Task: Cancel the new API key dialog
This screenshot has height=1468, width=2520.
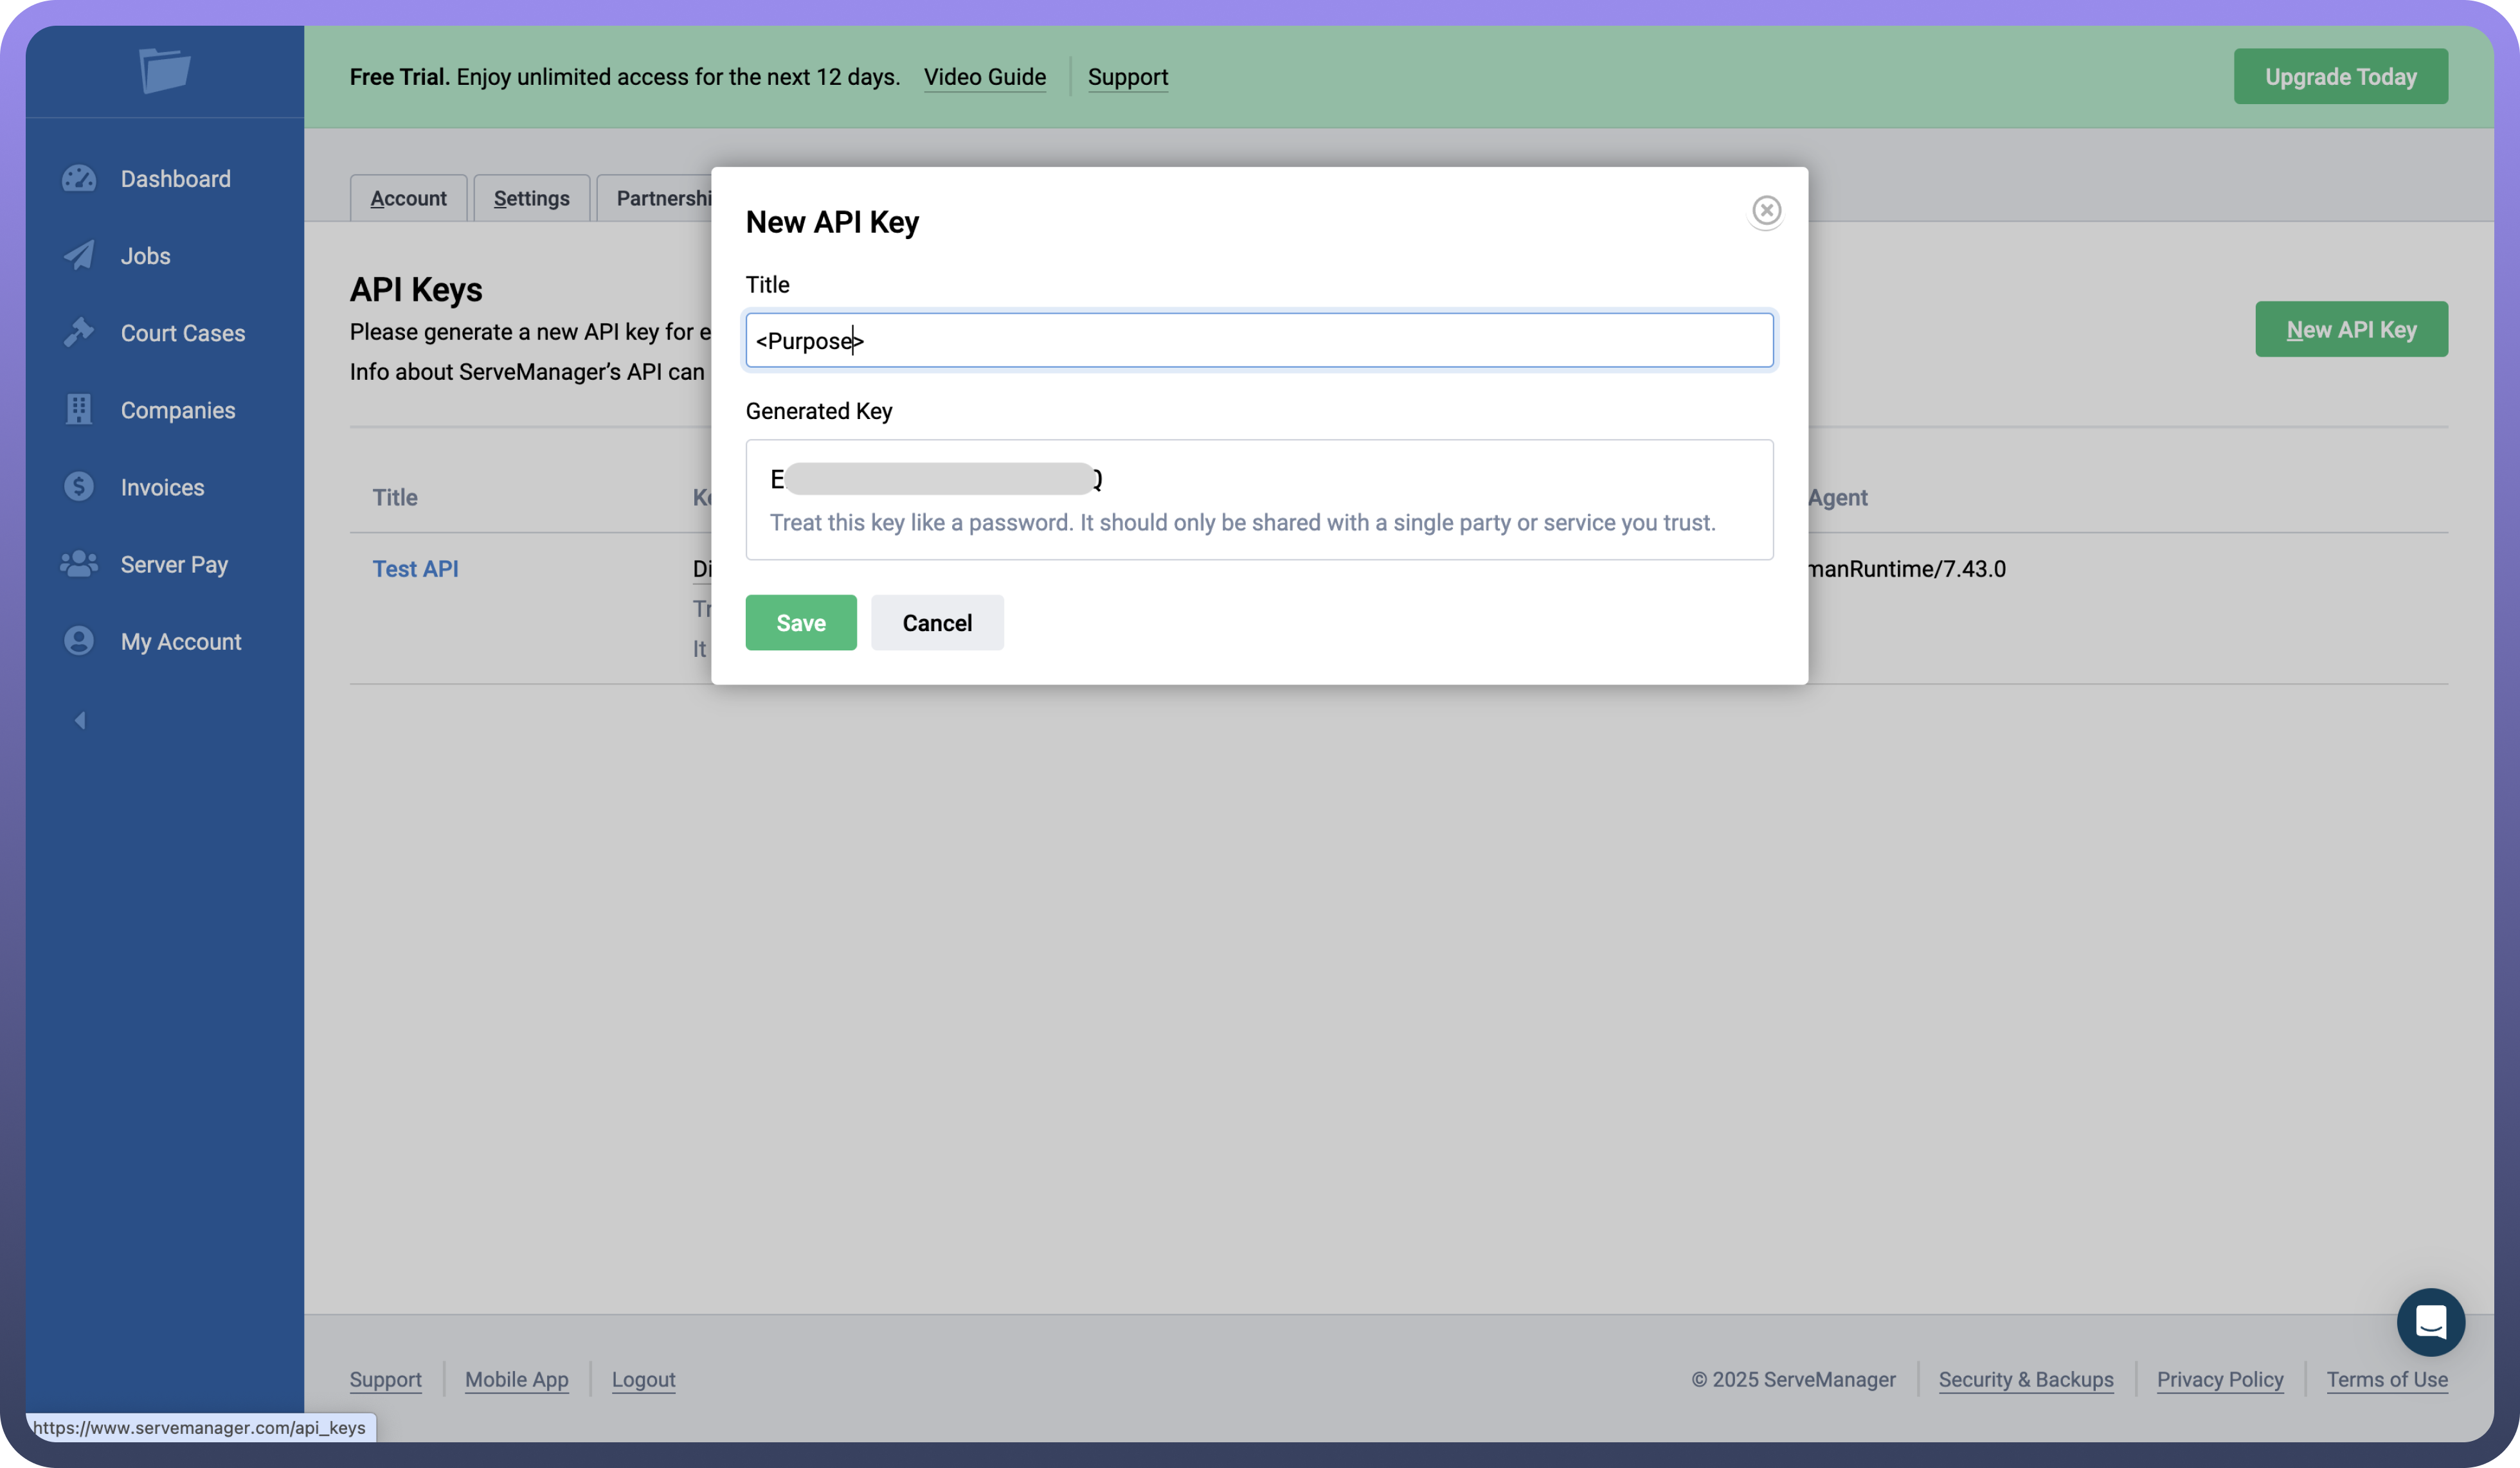Action: pyautogui.click(x=936, y=623)
